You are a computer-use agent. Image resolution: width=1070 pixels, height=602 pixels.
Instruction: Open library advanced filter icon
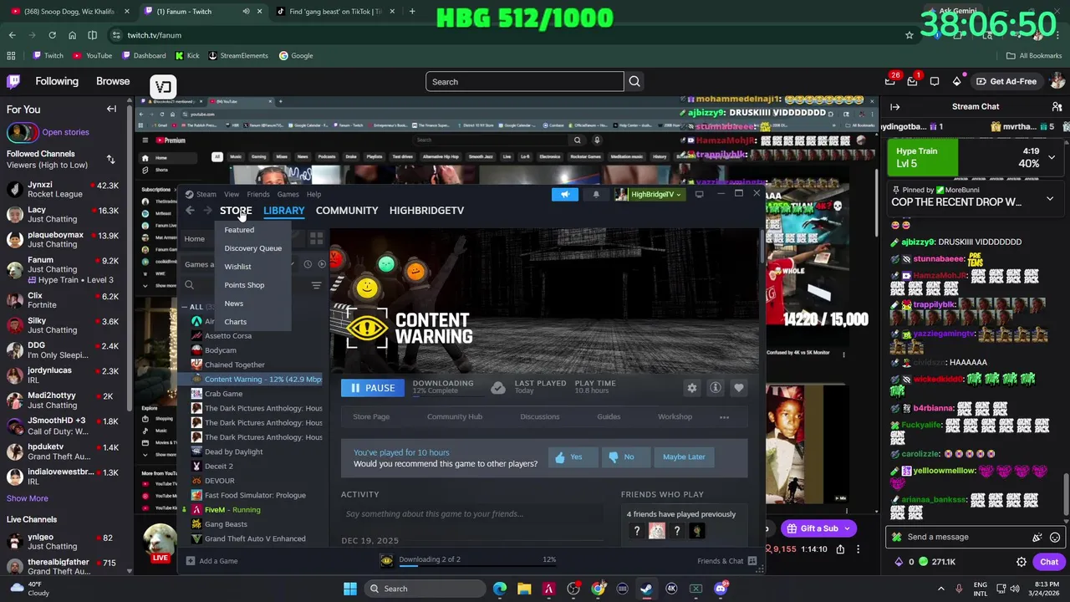click(x=316, y=286)
